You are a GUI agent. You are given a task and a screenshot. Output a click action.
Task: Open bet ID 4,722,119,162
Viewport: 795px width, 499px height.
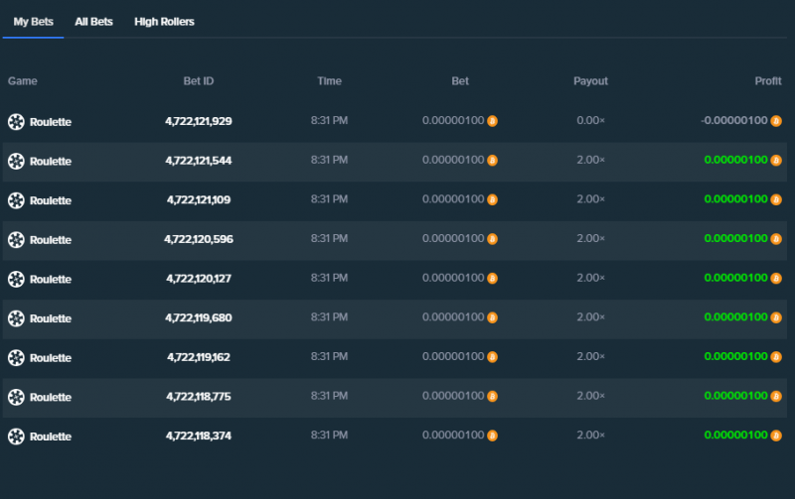(x=198, y=357)
